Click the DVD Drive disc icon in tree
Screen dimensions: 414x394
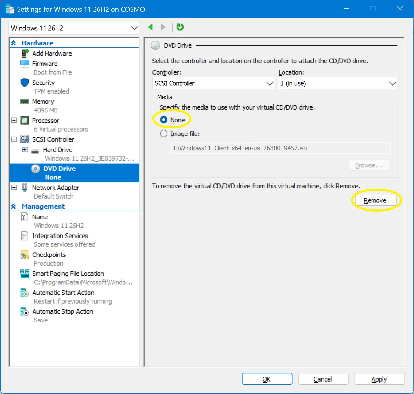pyautogui.click(x=35, y=169)
